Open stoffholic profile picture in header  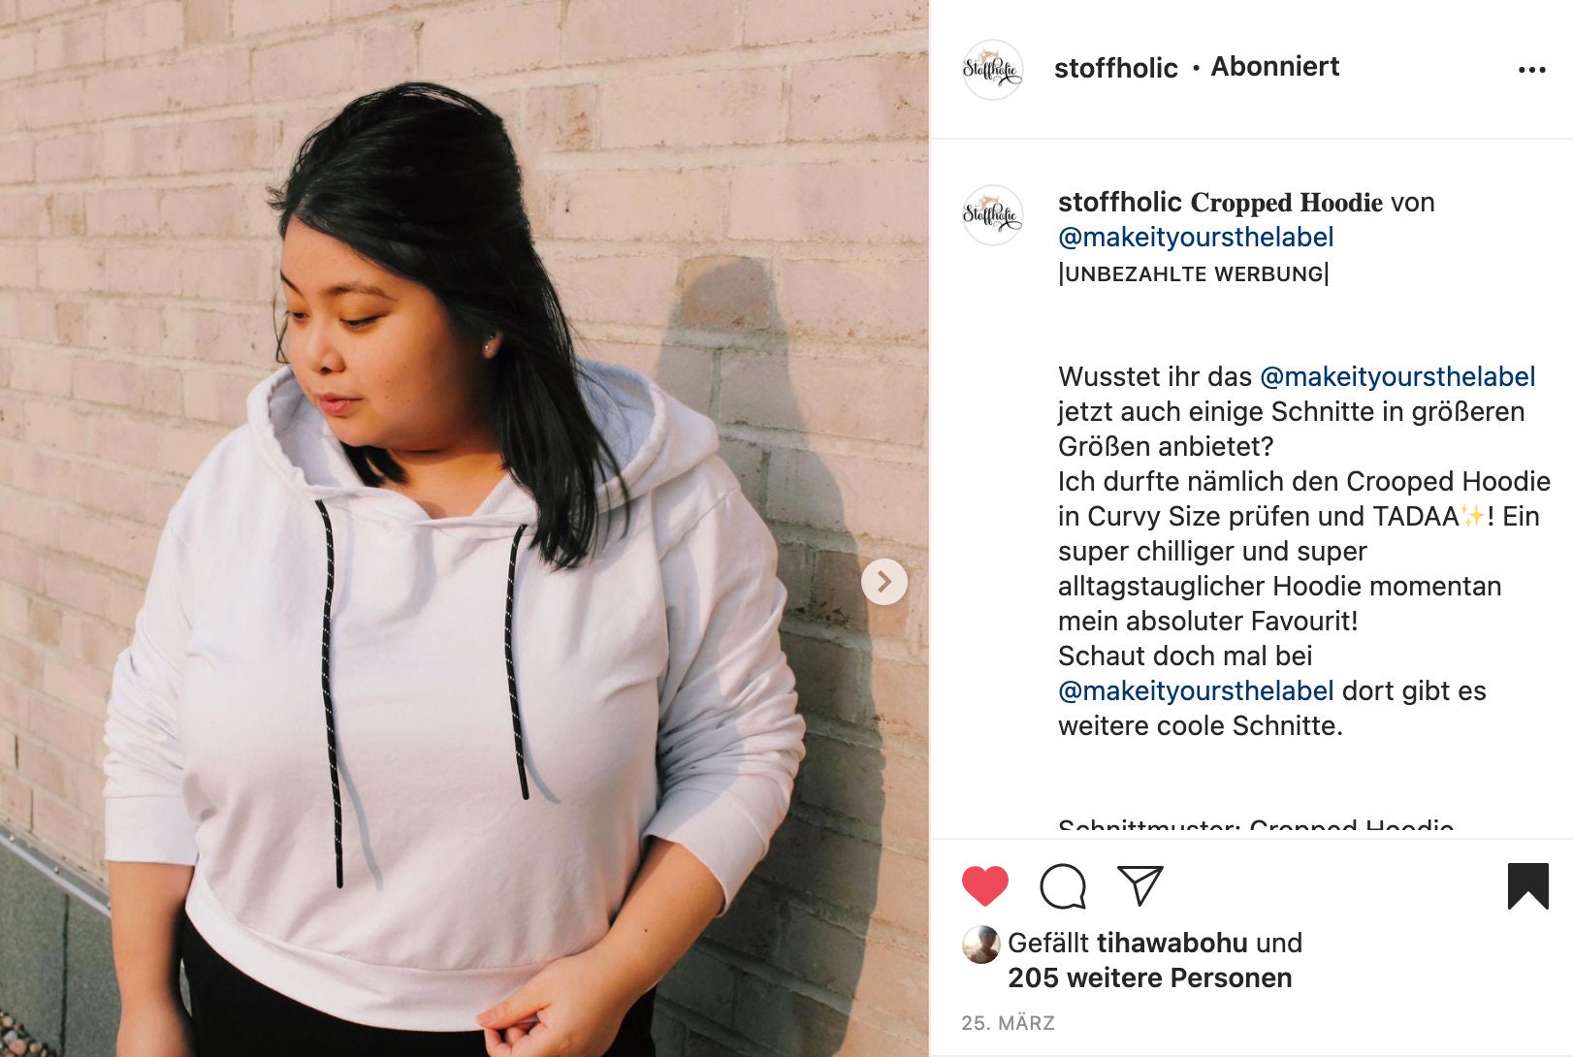coord(992,70)
